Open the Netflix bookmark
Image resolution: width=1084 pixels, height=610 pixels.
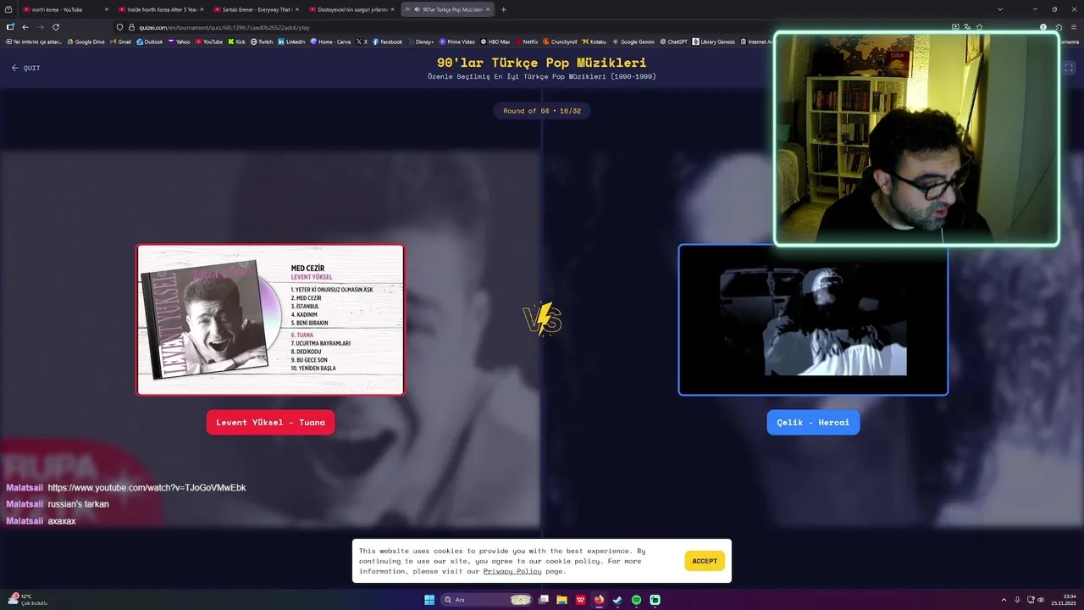(526, 42)
